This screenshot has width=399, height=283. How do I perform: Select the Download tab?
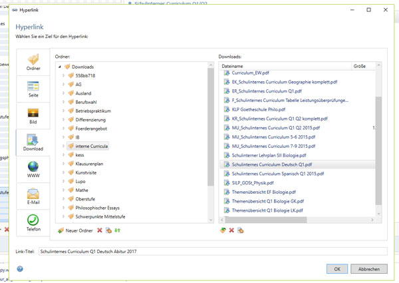pos(33,142)
